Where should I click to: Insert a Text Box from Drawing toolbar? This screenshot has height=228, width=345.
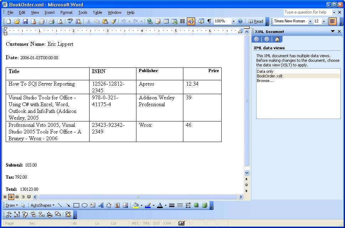pyautogui.click(x=93, y=205)
